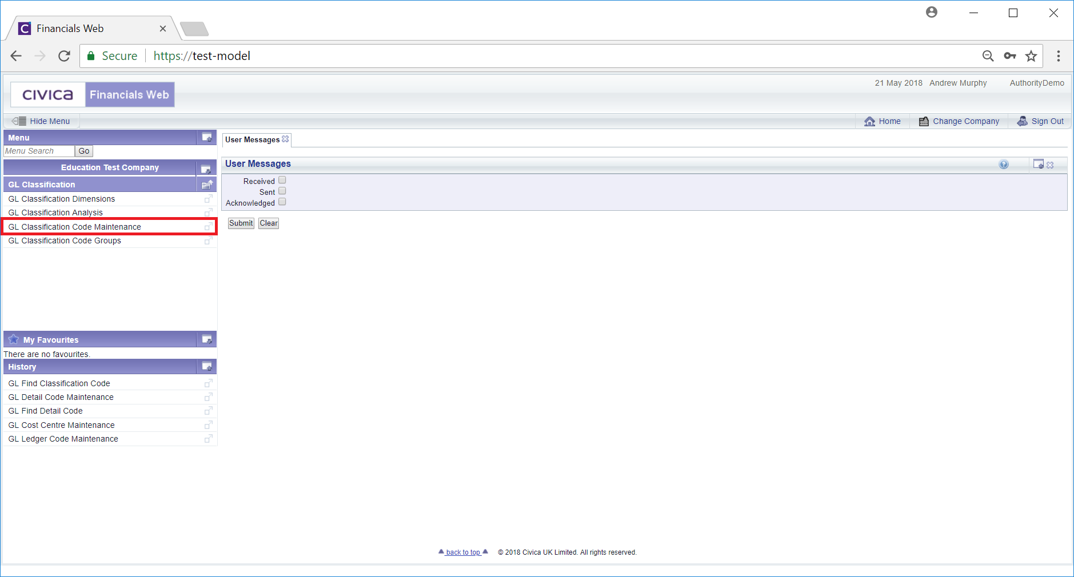Open GL Classification Code Groups popout icon
Viewport: 1074px width, 577px height.
pos(209,241)
